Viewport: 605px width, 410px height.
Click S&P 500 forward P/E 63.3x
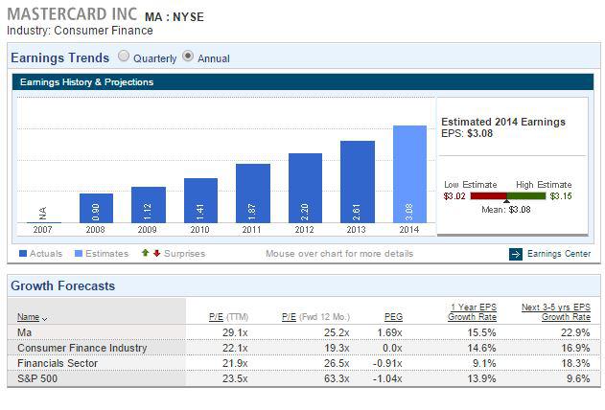(x=337, y=378)
